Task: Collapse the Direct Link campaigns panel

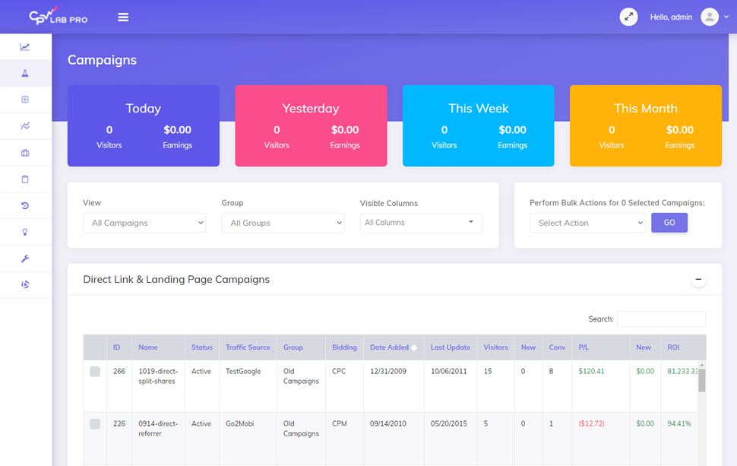Action: tap(698, 279)
